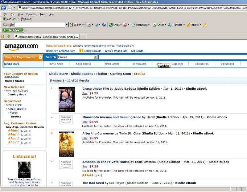
Task: Click the Select toolbar icon
Action: (27, 19)
